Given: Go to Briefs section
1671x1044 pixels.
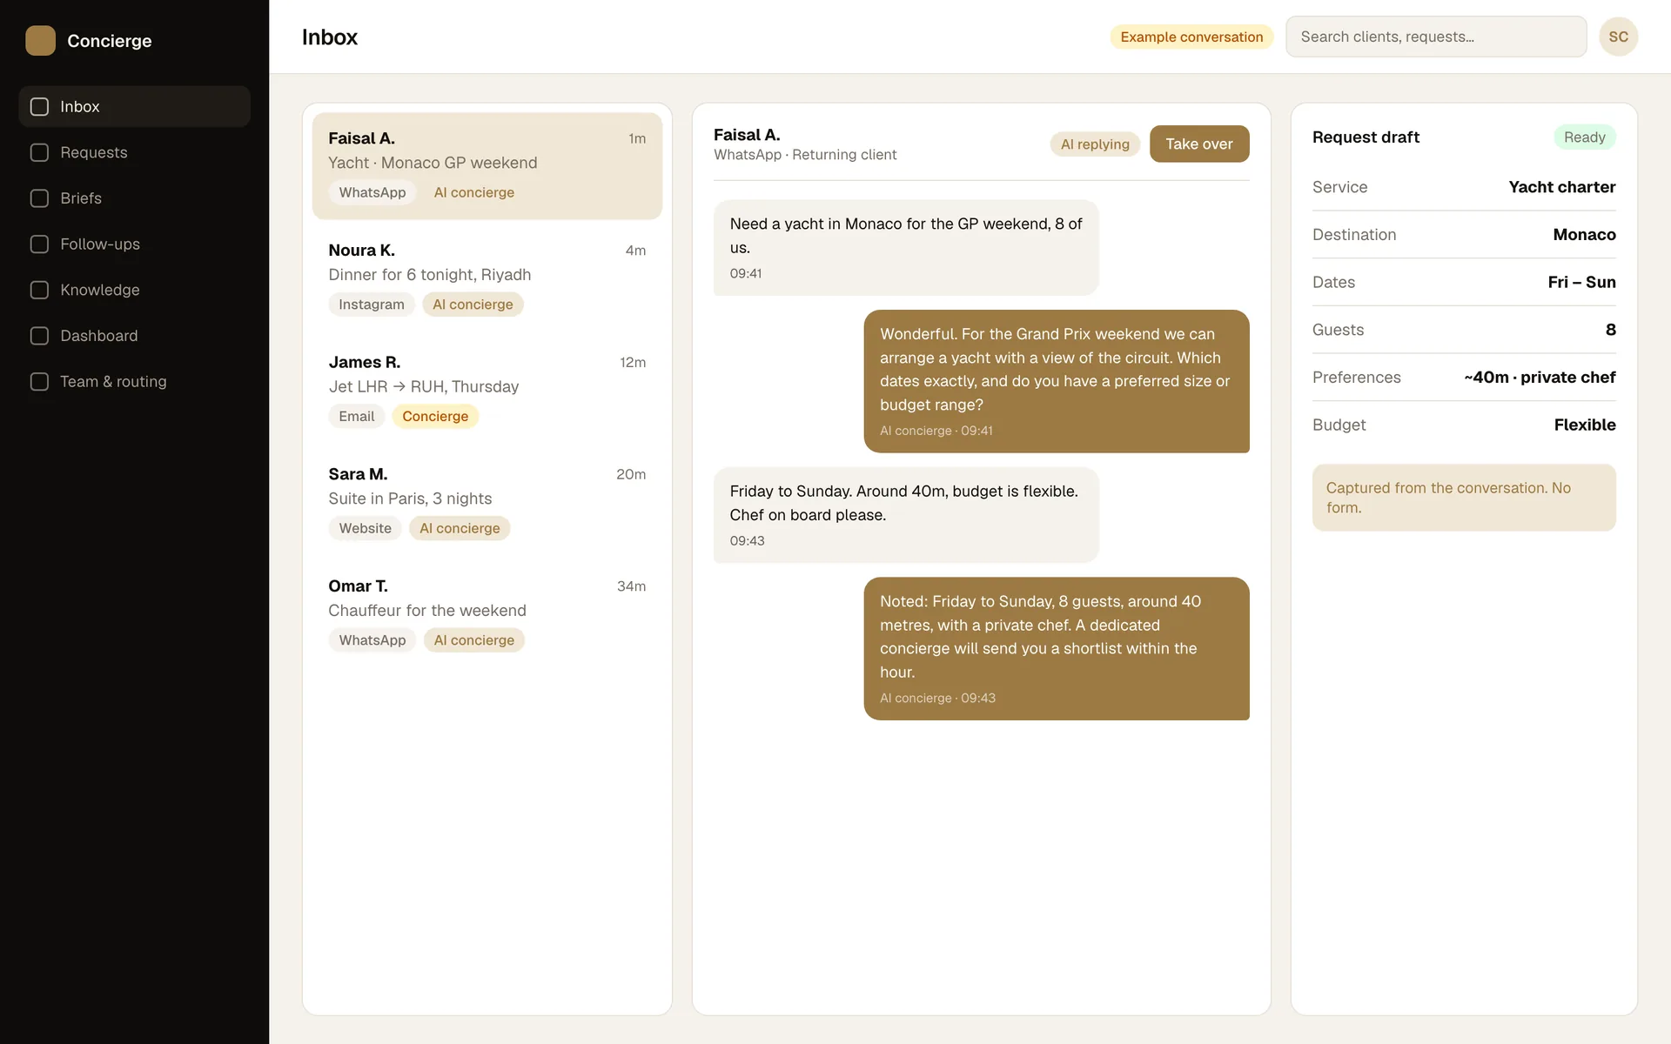Looking at the screenshot, I should (134, 198).
